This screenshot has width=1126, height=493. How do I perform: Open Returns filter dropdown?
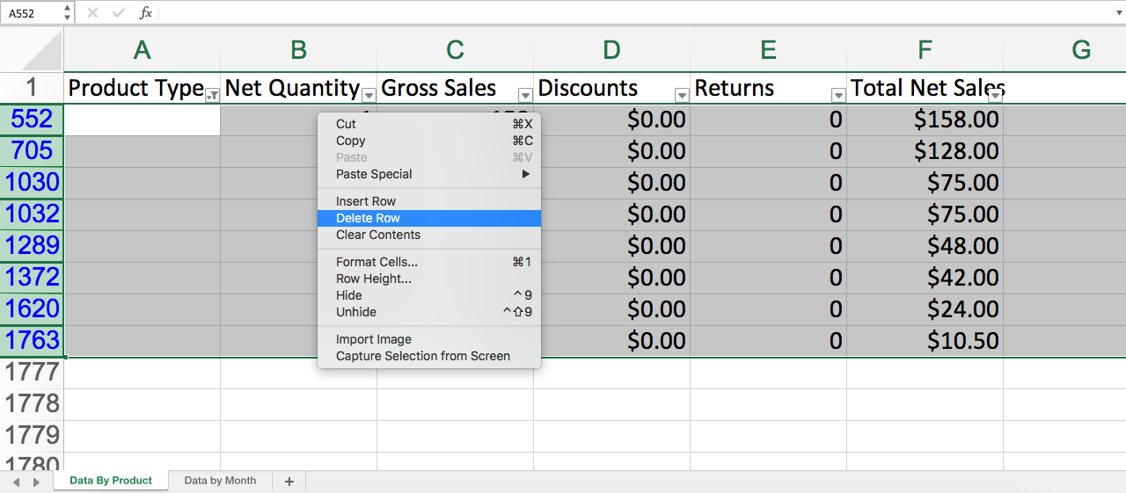pyautogui.click(x=838, y=95)
